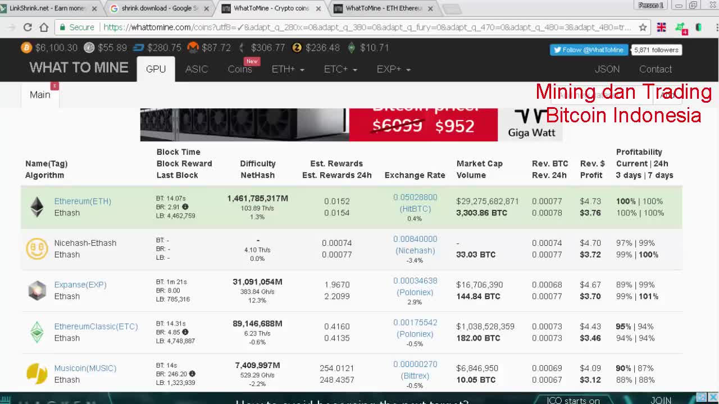Click the Zcash price icon showing $236.48

coord(297,48)
